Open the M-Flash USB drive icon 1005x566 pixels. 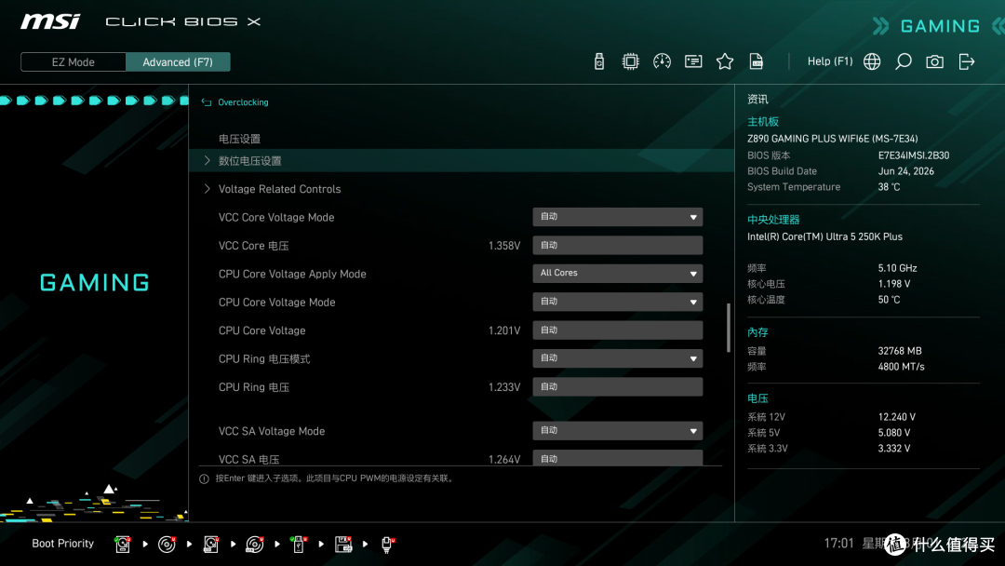598,61
